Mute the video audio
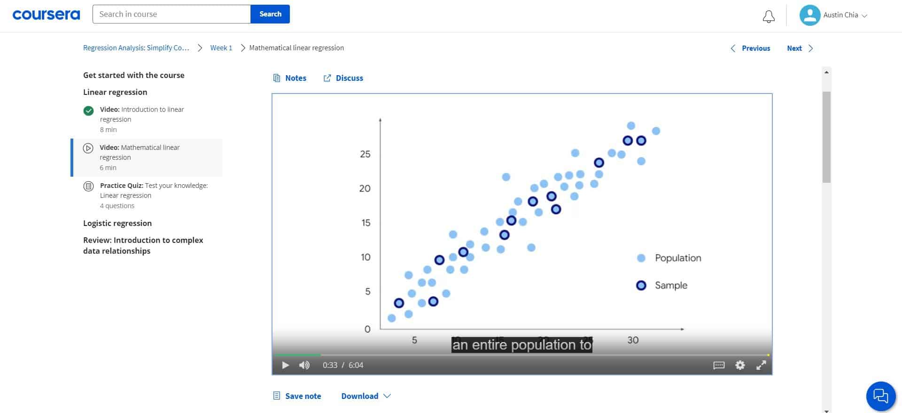The height and width of the screenshot is (413, 902). (x=304, y=365)
